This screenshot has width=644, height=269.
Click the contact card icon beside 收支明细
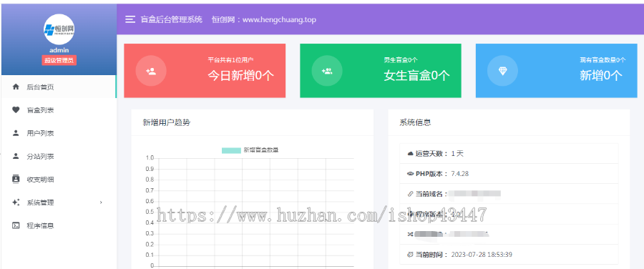tap(16, 179)
